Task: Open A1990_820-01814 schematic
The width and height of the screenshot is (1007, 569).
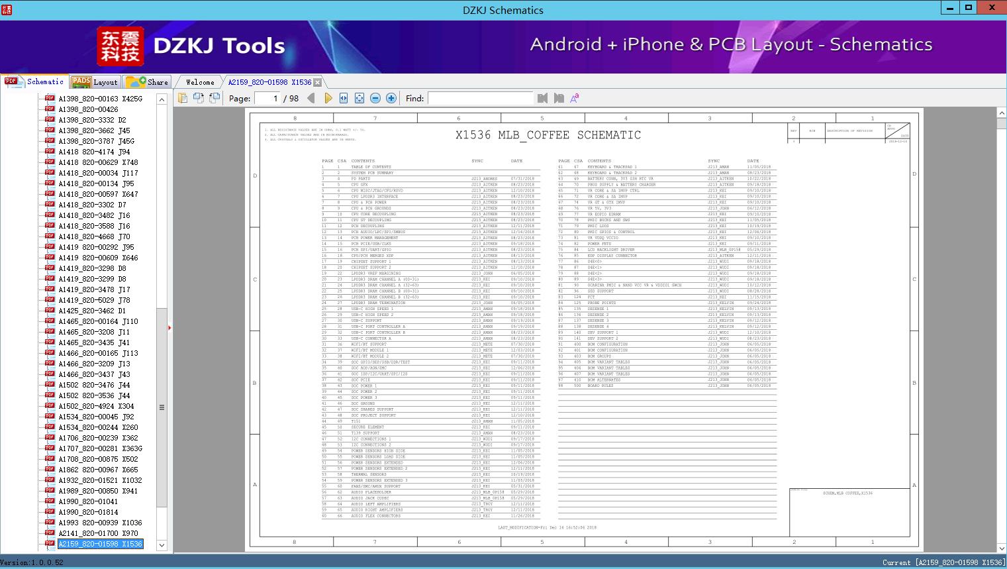Action: pyautogui.click(x=88, y=512)
